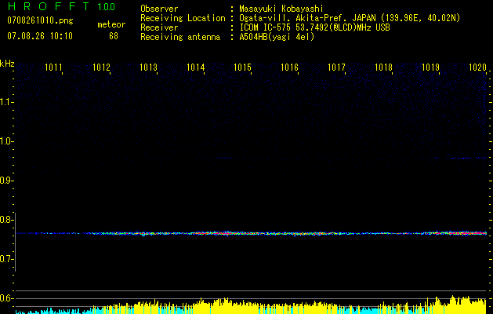Click the 'Receiver' label

(x=159, y=27)
